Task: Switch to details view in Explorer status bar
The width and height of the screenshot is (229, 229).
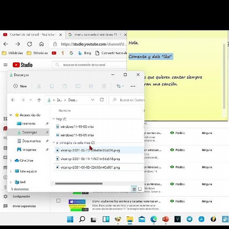Action: [x=134, y=189]
